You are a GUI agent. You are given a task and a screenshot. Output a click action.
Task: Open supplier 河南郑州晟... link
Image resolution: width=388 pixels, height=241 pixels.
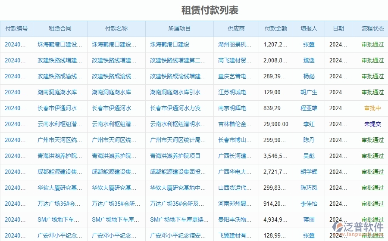coord(235,204)
